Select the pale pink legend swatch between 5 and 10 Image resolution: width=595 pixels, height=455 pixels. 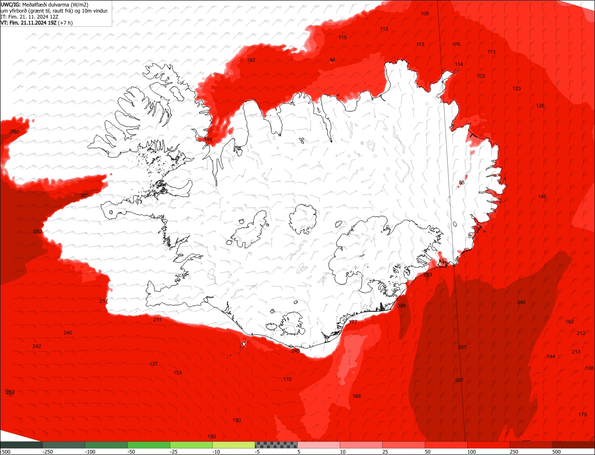(x=319, y=445)
